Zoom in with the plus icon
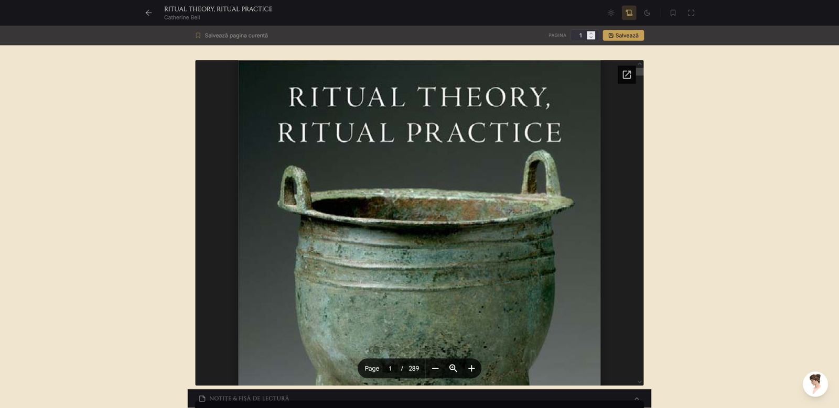 [x=471, y=369]
